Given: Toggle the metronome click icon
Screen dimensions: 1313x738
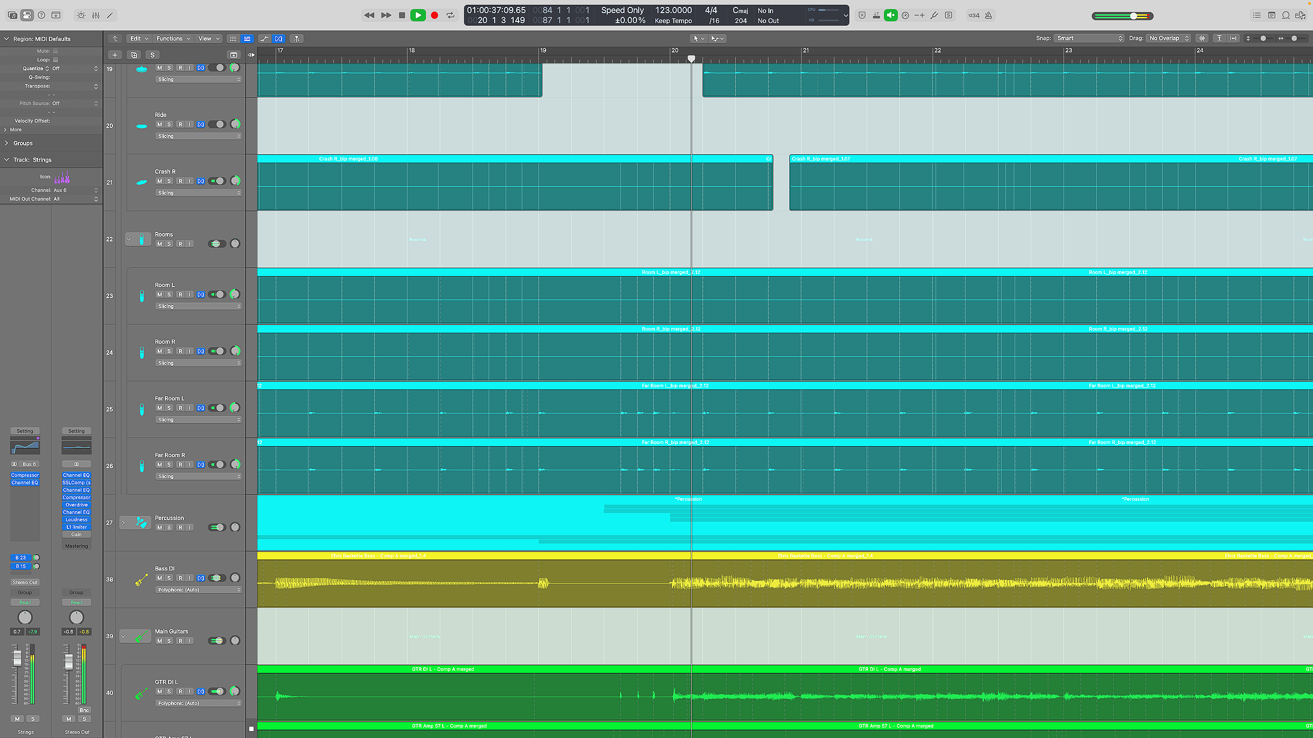Looking at the screenshot, I should (988, 15).
